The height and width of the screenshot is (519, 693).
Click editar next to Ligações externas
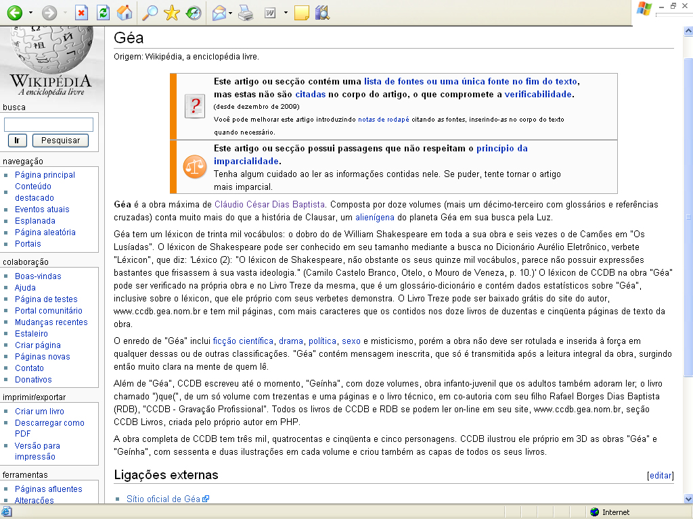pos(661,475)
